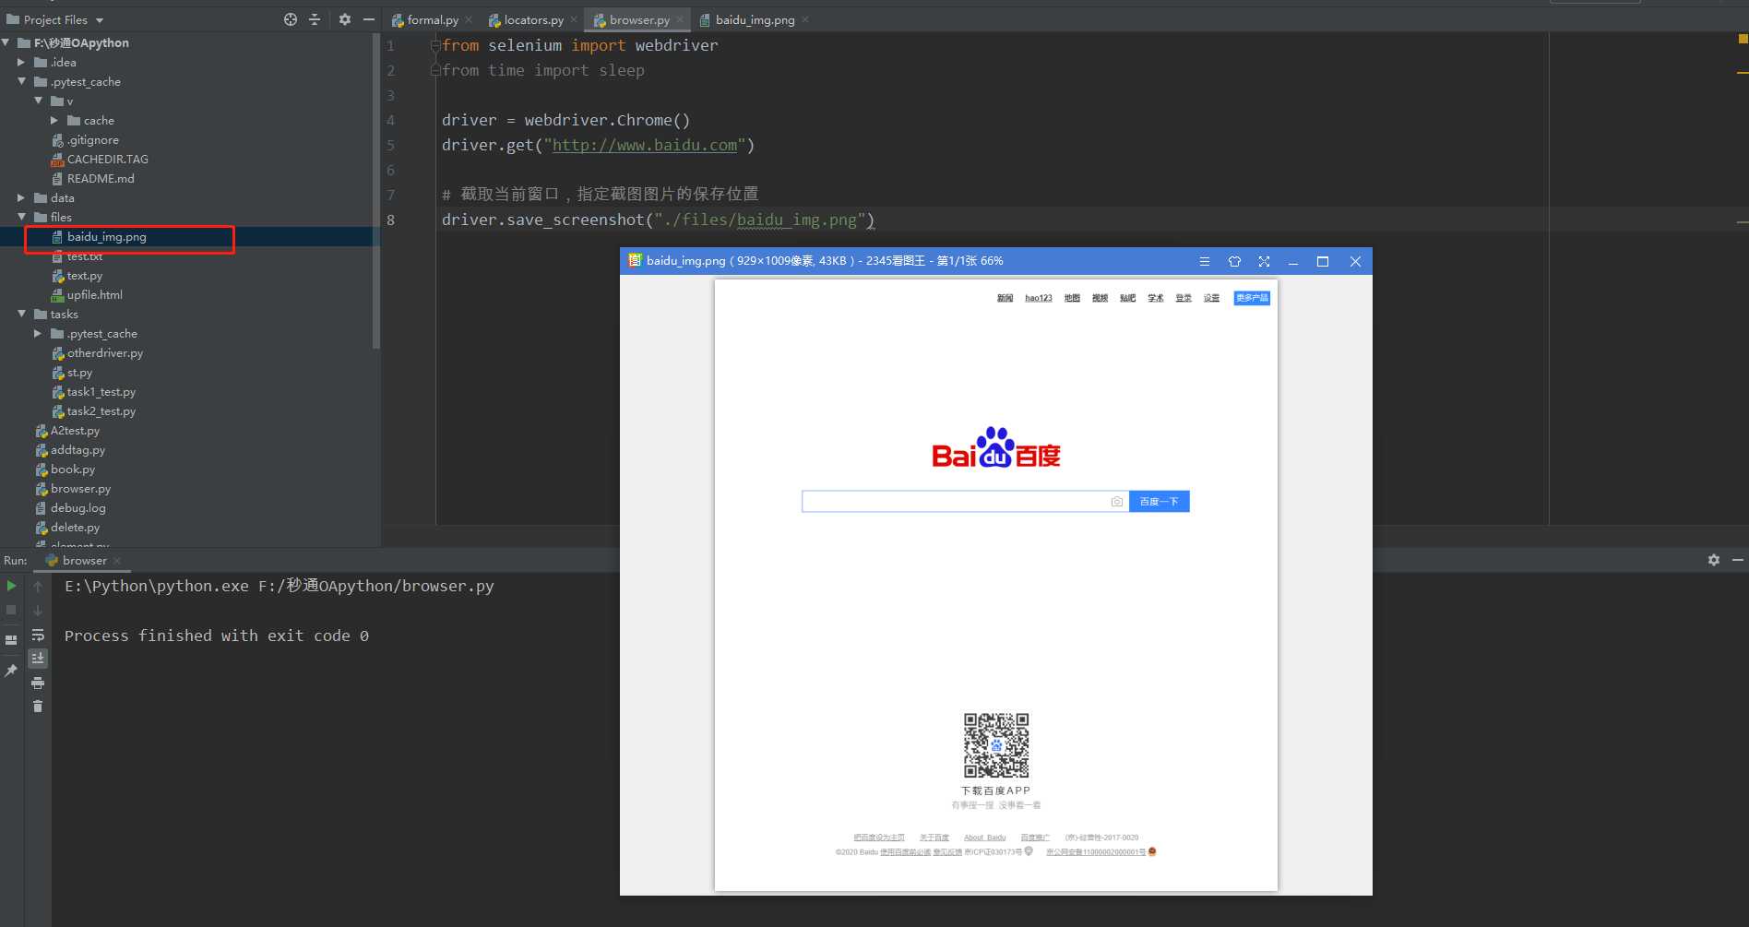
Task: Click restore layout icon in Run panel
Action: pyautogui.click(x=11, y=639)
